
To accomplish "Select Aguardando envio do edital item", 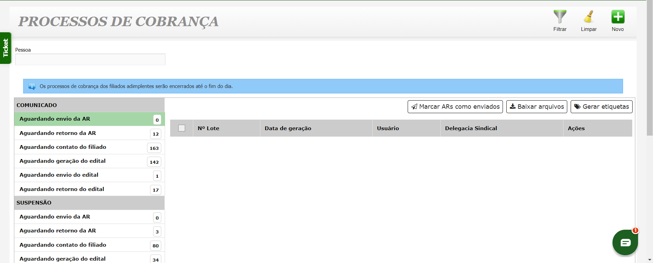I will 59,175.
